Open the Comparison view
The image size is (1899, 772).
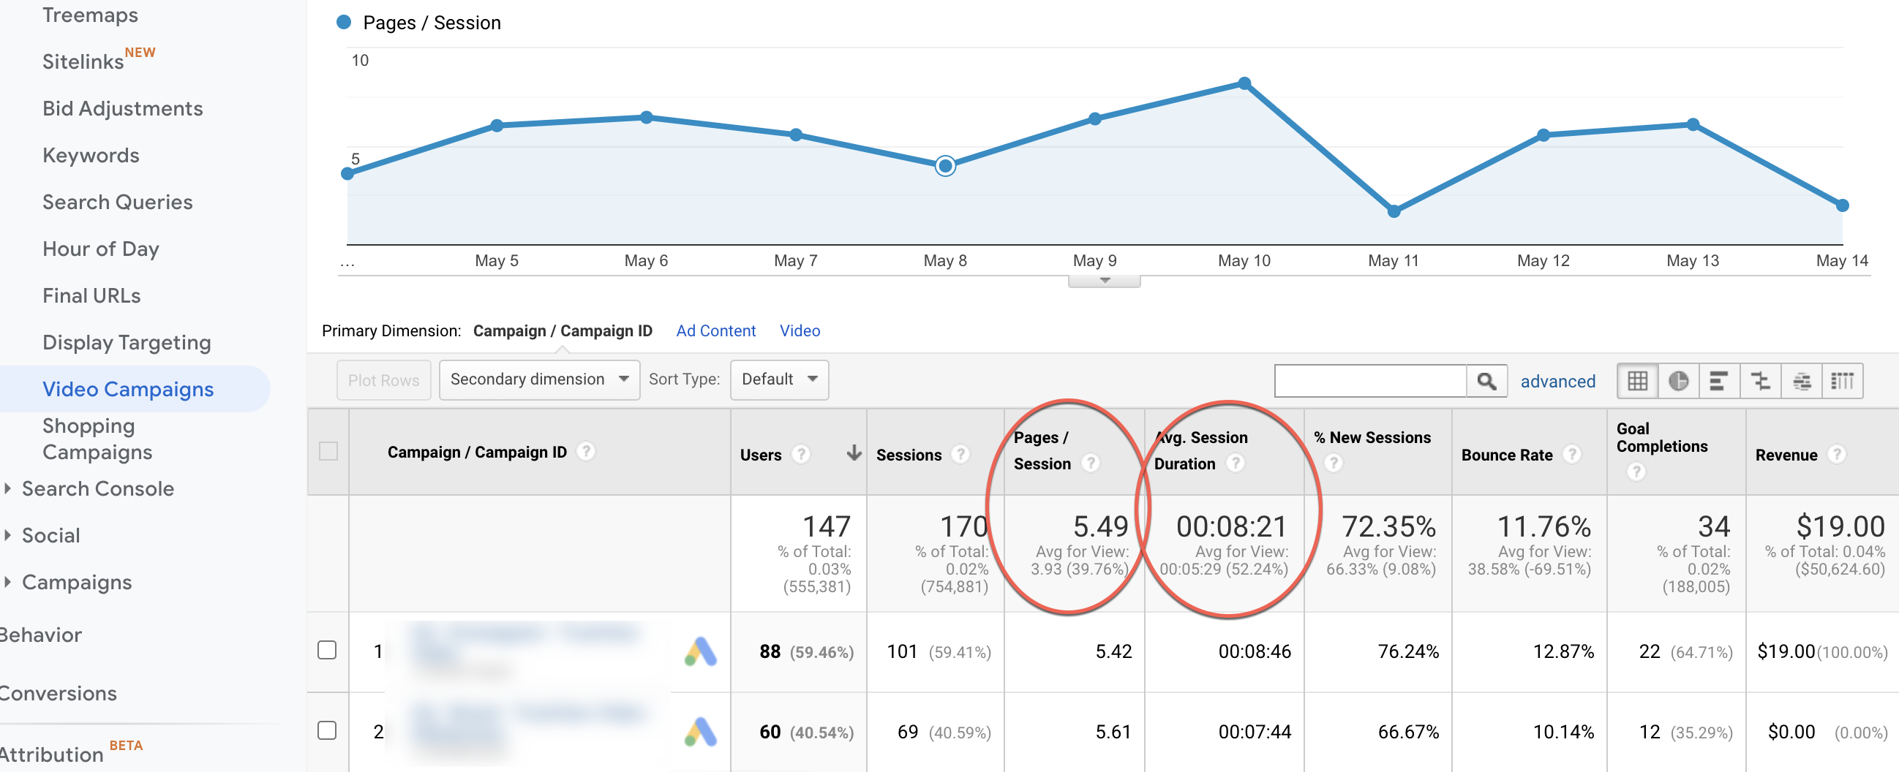pos(1761,381)
